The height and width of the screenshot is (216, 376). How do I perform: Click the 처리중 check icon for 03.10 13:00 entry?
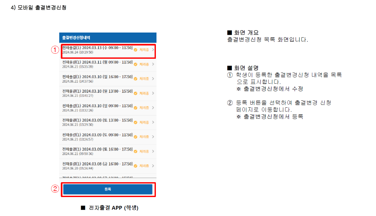click(135, 93)
